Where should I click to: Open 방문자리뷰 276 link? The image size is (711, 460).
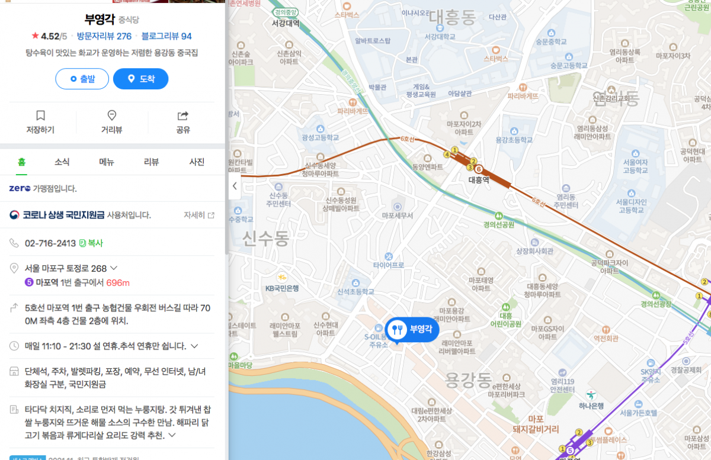(x=104, y=36)
